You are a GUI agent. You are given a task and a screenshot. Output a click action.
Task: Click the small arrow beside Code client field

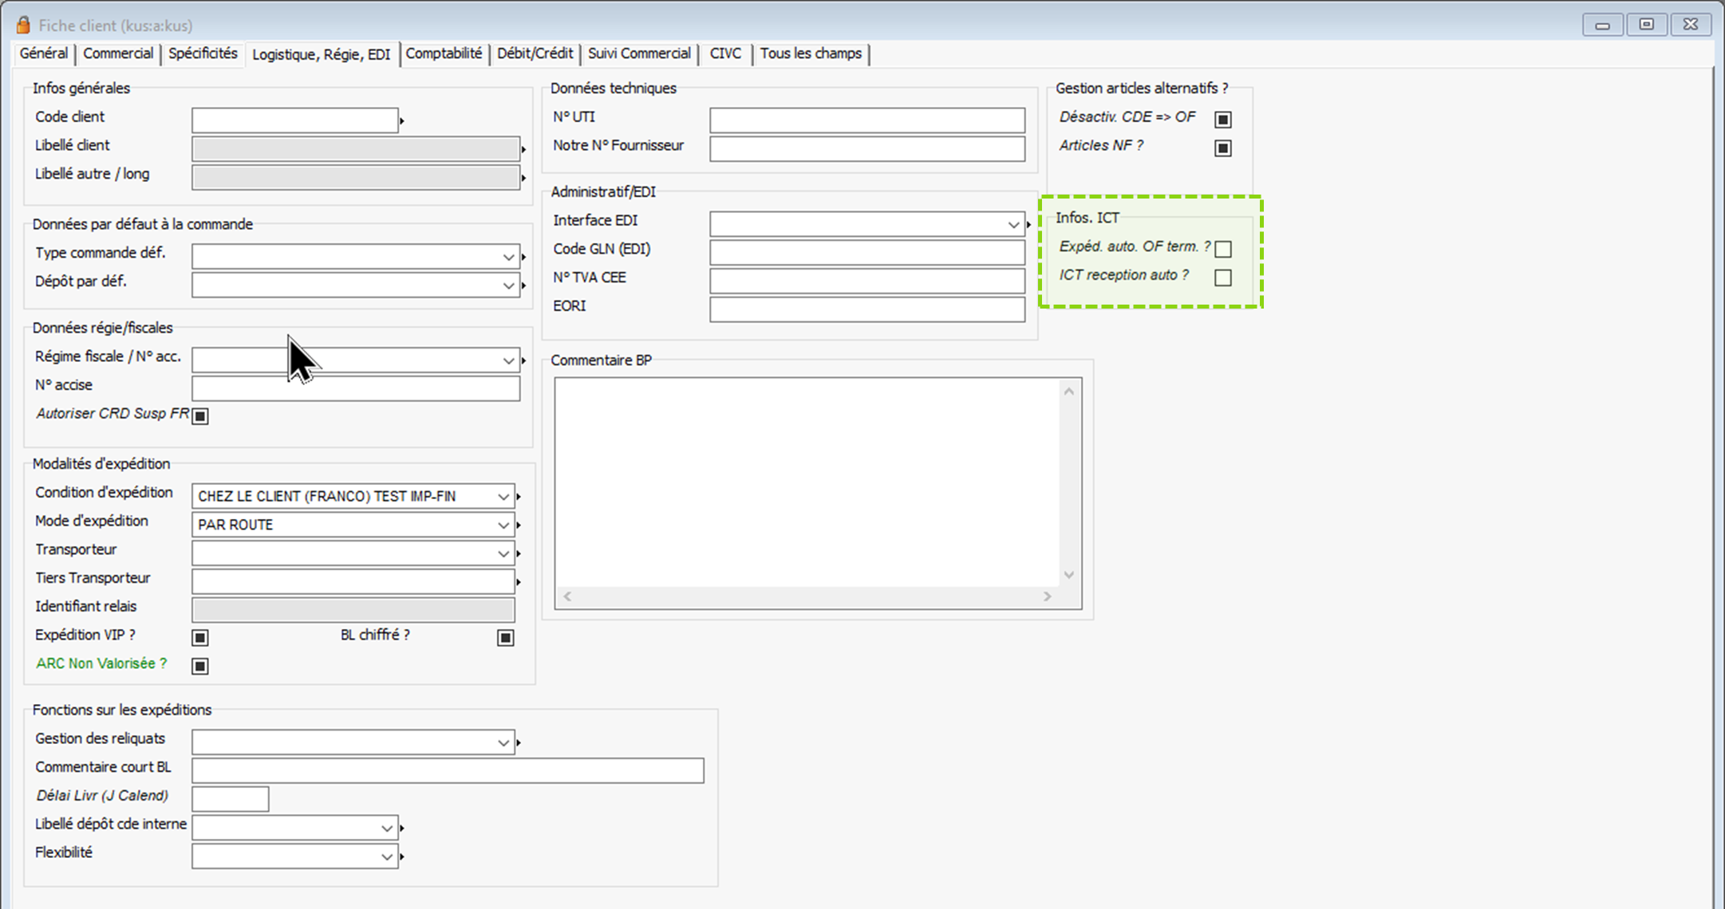click(402, 121)
